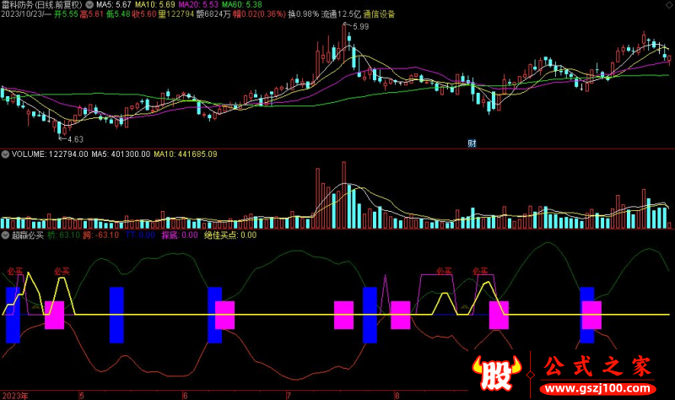Click the 财 financial event marker
675x400 pixels.
pos(472,143)
